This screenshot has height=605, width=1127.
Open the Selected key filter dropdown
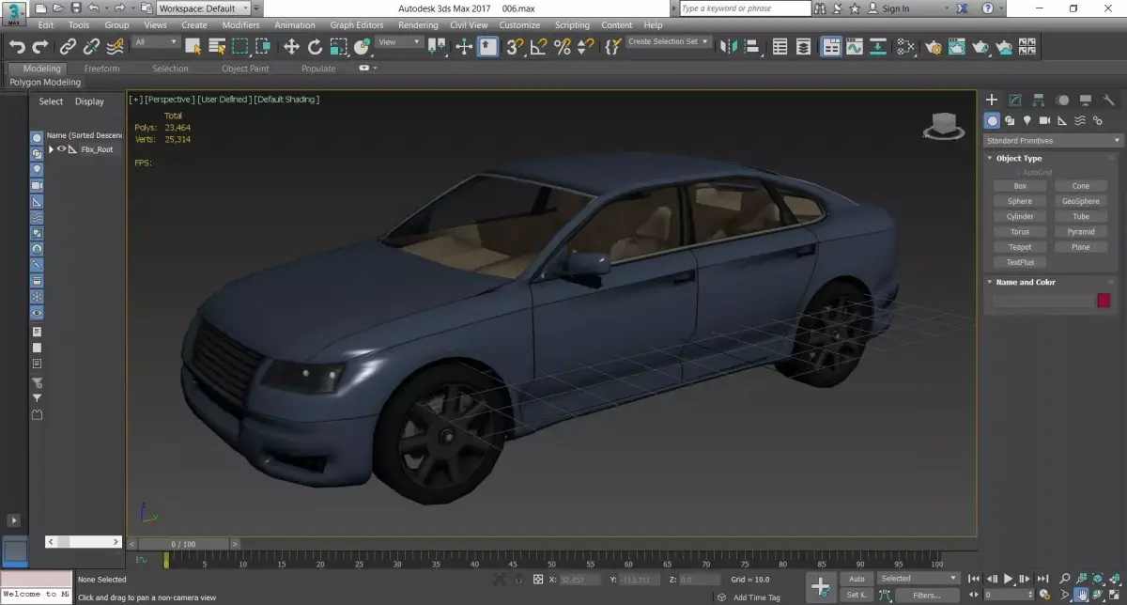[x=919, y=579]
